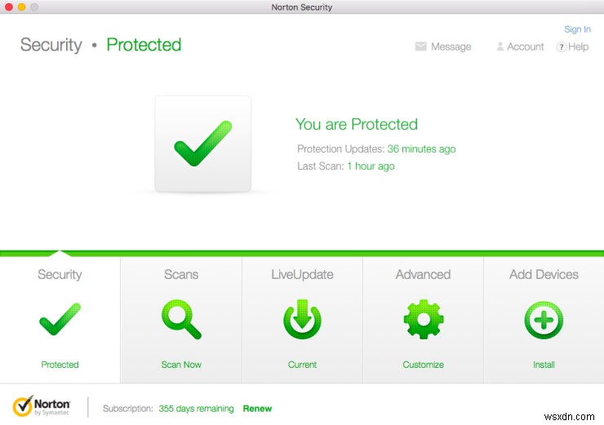Open the Advanced gear icon

pyautogui.click(x=423, y=320)
